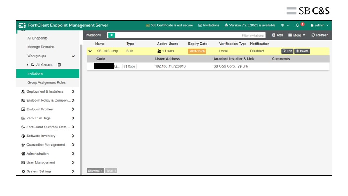Click the Total: 1 badge
This screenshot has height=196, width=348.
click(x=111, y=171)
